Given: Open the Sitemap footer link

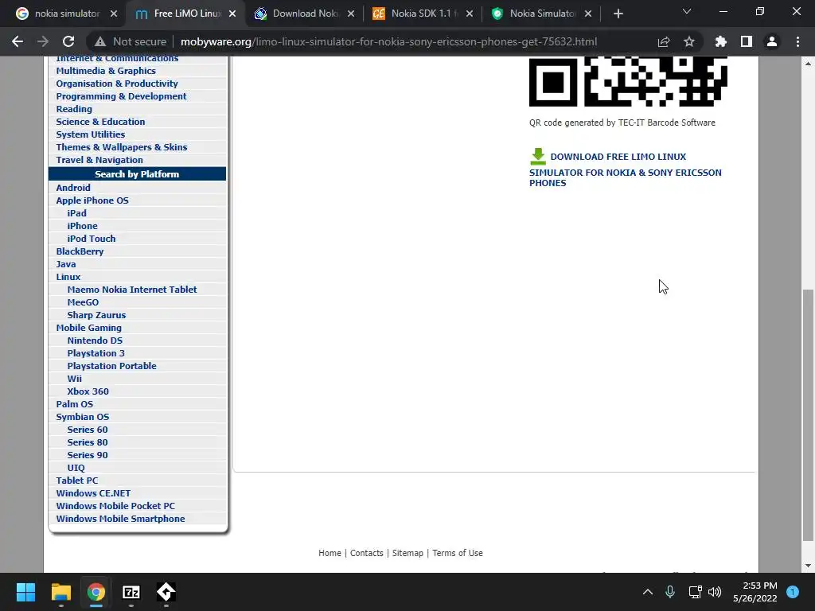Looking at the screenshot, I should point(407,554).
